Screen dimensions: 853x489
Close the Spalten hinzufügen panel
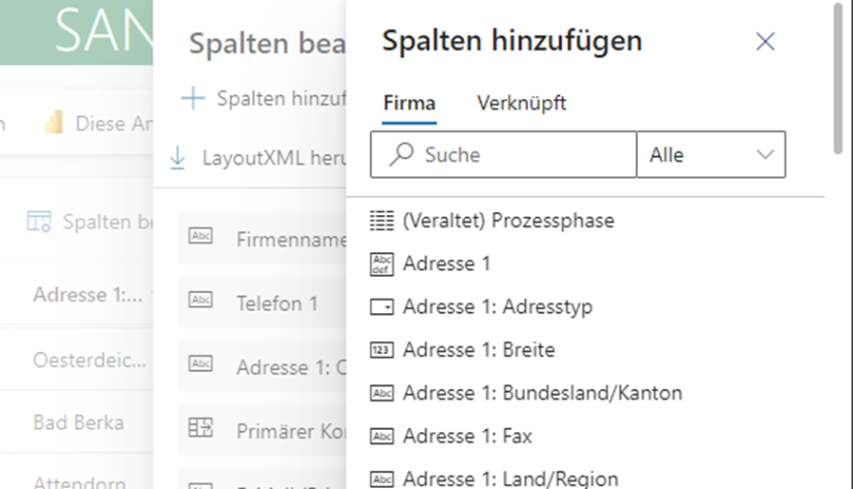[x=765, y=41]
